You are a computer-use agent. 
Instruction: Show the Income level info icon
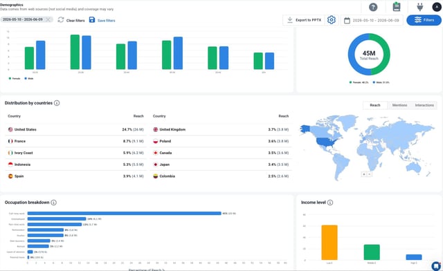tap(330, 203)
